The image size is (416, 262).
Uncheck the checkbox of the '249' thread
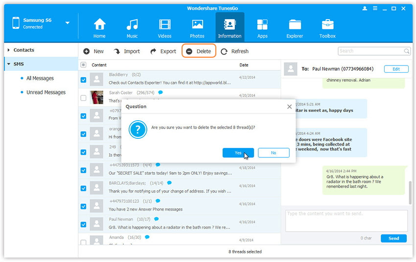[83, 152]
